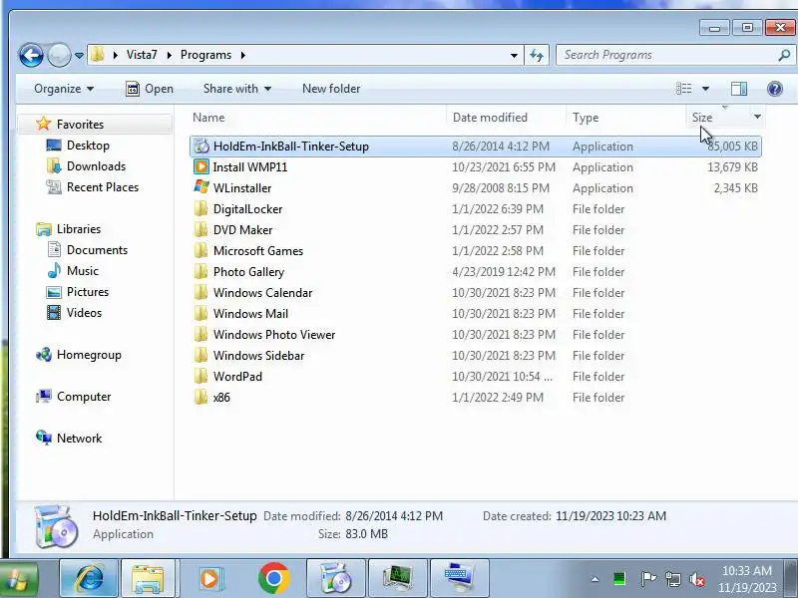The height and width of the screenshot is (598, 798).
Task: Open the recent pages dropdown arrow
Action: point(79,55)
